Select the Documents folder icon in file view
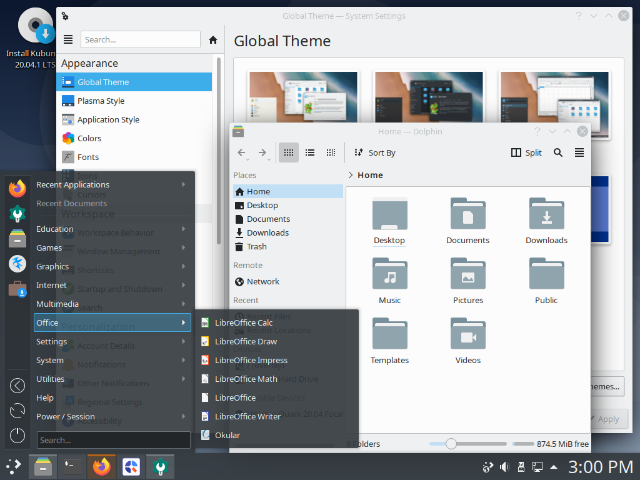 coord(468,214)
